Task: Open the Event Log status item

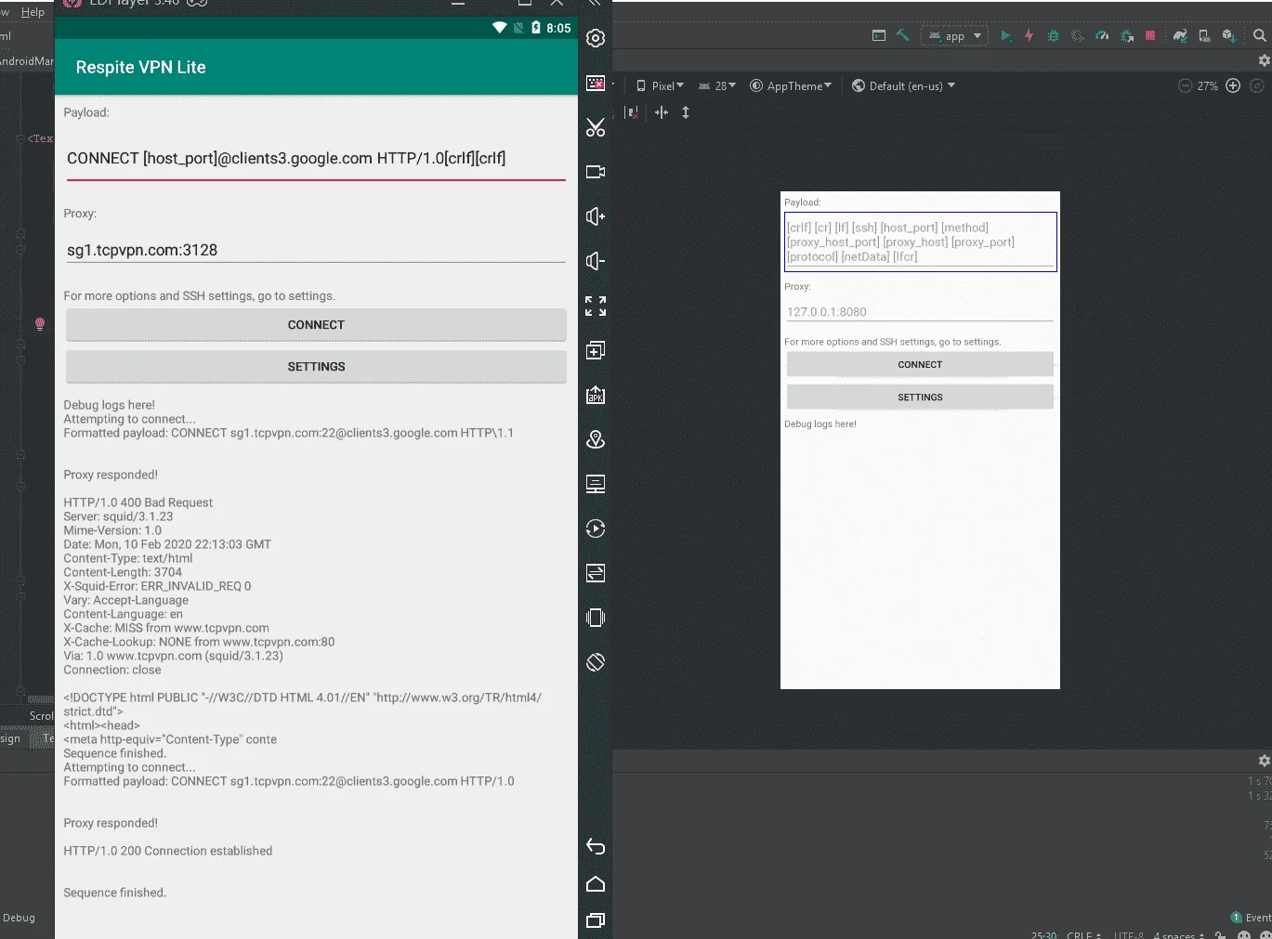Action: (x=1251, y=918)
